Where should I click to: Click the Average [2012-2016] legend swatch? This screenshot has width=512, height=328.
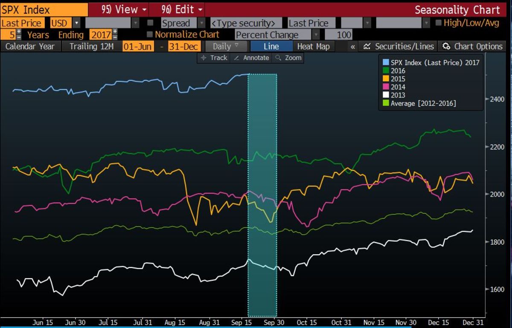point(386,103)
